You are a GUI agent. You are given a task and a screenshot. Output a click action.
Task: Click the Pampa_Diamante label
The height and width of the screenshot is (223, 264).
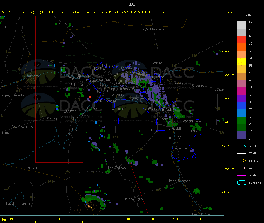(x=12, y=95)
